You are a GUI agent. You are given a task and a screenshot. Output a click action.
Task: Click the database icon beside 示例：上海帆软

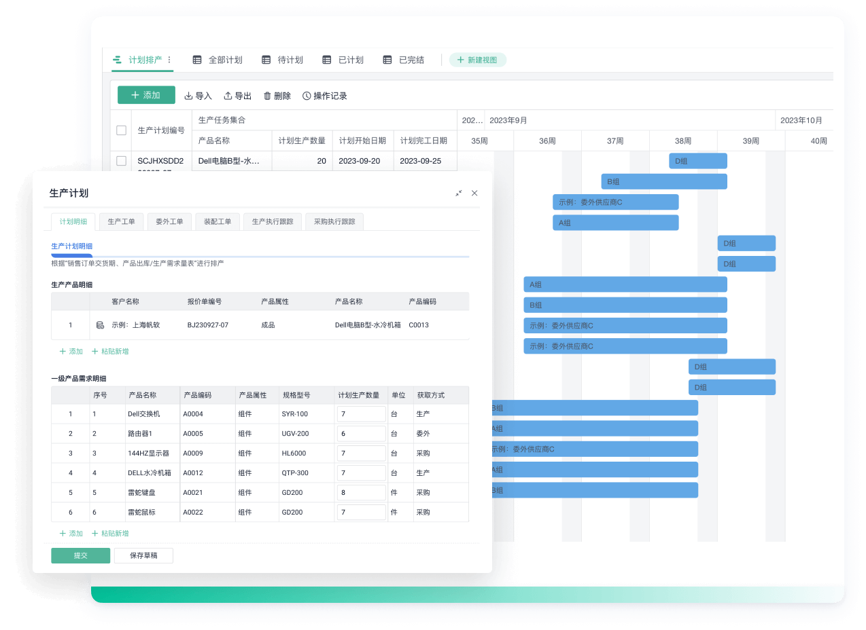coord(100,325)
